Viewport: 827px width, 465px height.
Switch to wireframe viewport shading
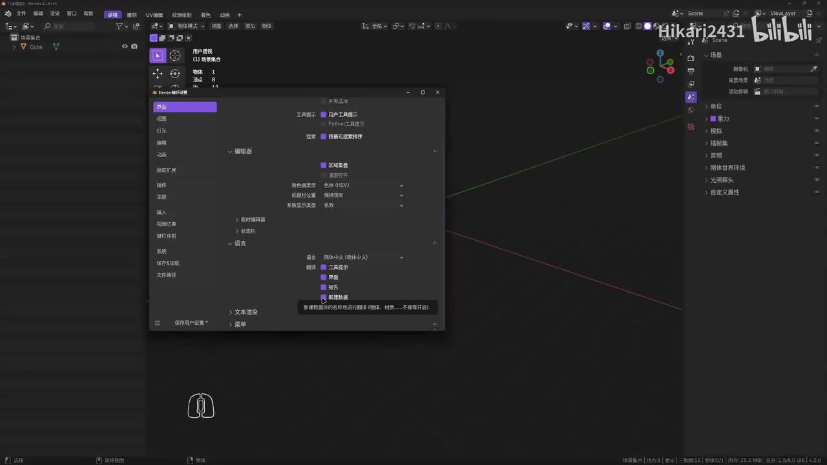point(638,26)
